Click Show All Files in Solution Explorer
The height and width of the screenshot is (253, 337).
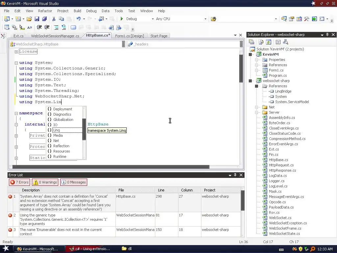pos(261,42)
